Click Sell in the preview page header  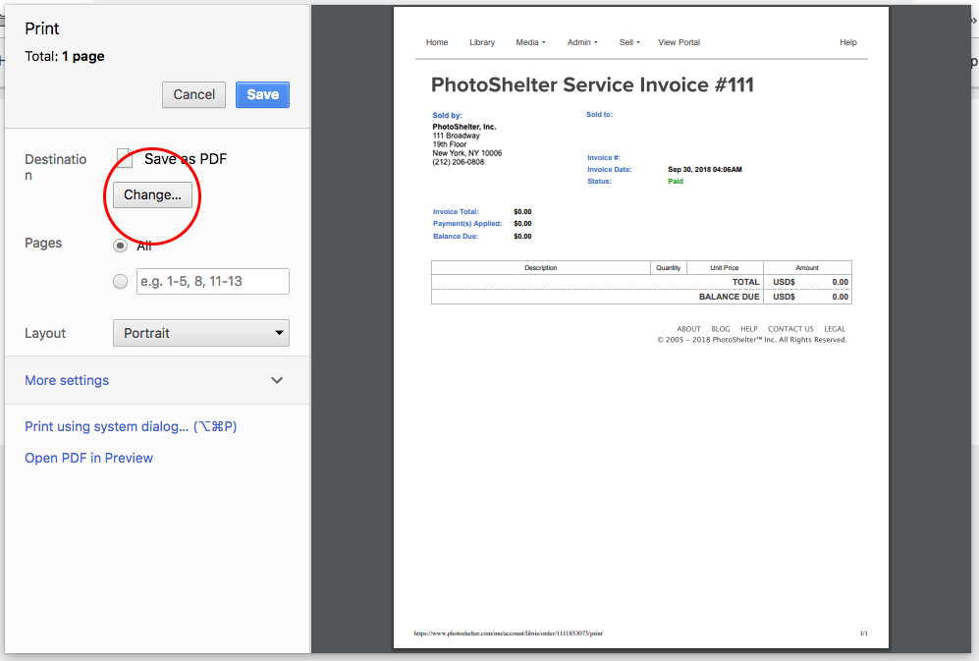click(x=629, y=42)
